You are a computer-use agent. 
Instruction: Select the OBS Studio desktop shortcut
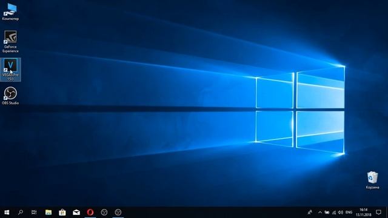[10, 96]
